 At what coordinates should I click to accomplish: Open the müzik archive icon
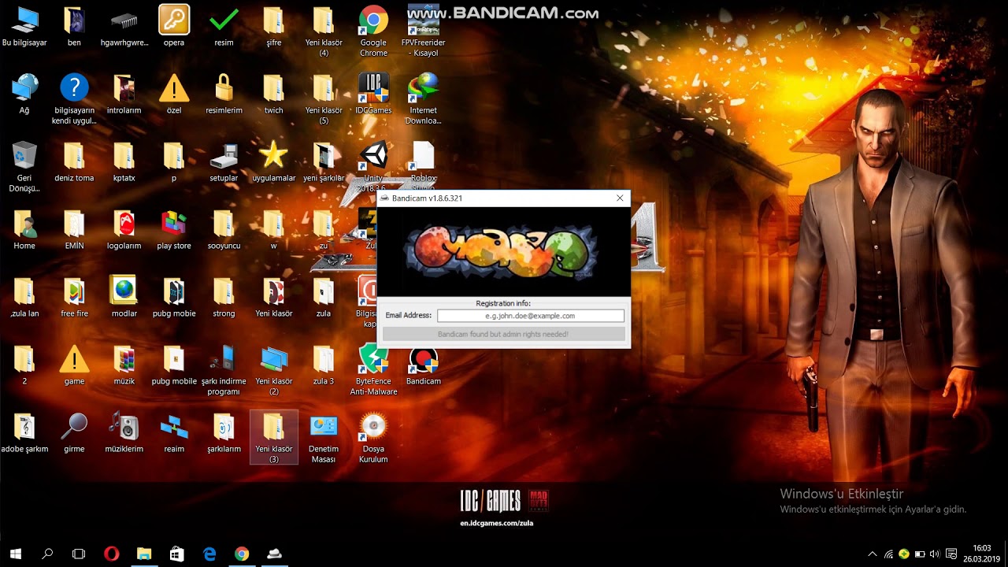tap(124, 359)
